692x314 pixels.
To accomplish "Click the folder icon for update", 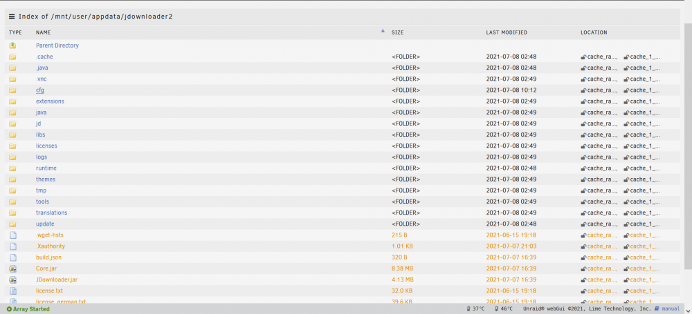I will pos(12,224).
